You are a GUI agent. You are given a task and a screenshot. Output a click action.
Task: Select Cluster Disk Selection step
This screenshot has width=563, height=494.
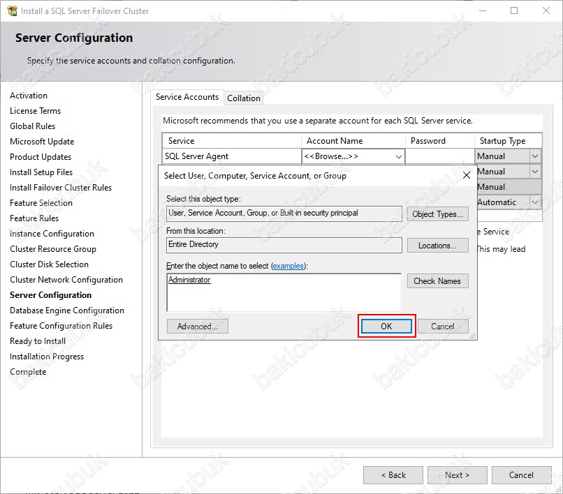(49, 264)
